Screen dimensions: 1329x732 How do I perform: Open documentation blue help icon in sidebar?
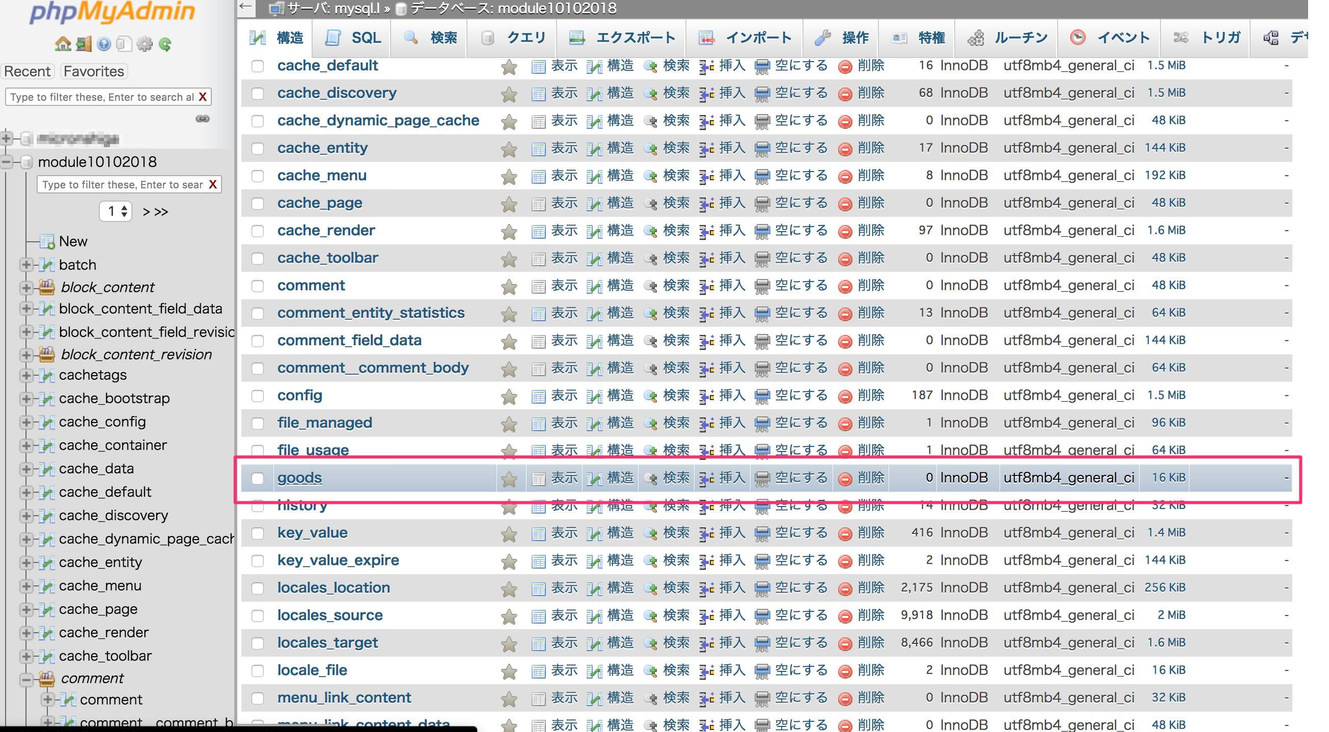click(104, 44)
